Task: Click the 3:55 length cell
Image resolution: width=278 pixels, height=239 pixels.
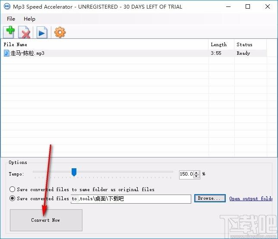Action: click(x=216, y=53)
